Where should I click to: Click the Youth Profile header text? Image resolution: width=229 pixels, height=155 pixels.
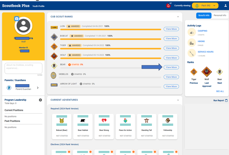pos(38,6)
